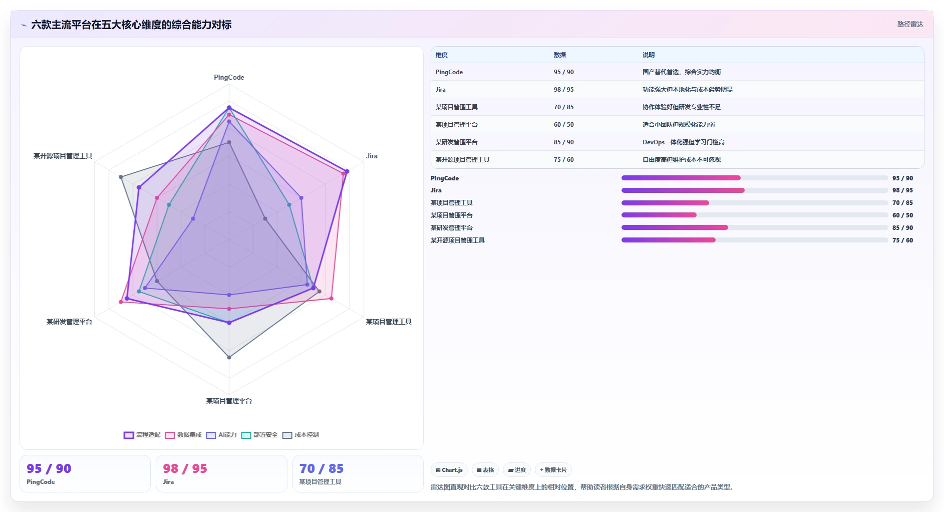This screenshot has width=944, height=512.
Task: Click the 85 / 90 table value
Action: tap(564, 142)
